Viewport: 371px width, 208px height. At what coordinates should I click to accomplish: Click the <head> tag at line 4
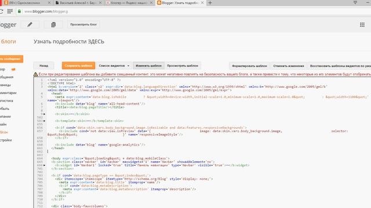coord(57,94)
